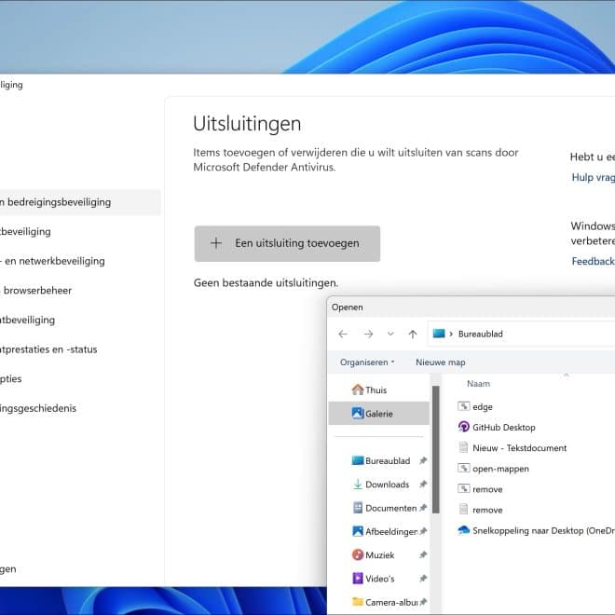615x615 pixels.
Task: Open Video's in the navigation pane
Action: point(379,579)
